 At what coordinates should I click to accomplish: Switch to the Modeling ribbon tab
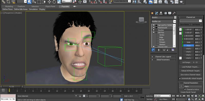pyautogui.click(x=9, y=6)
